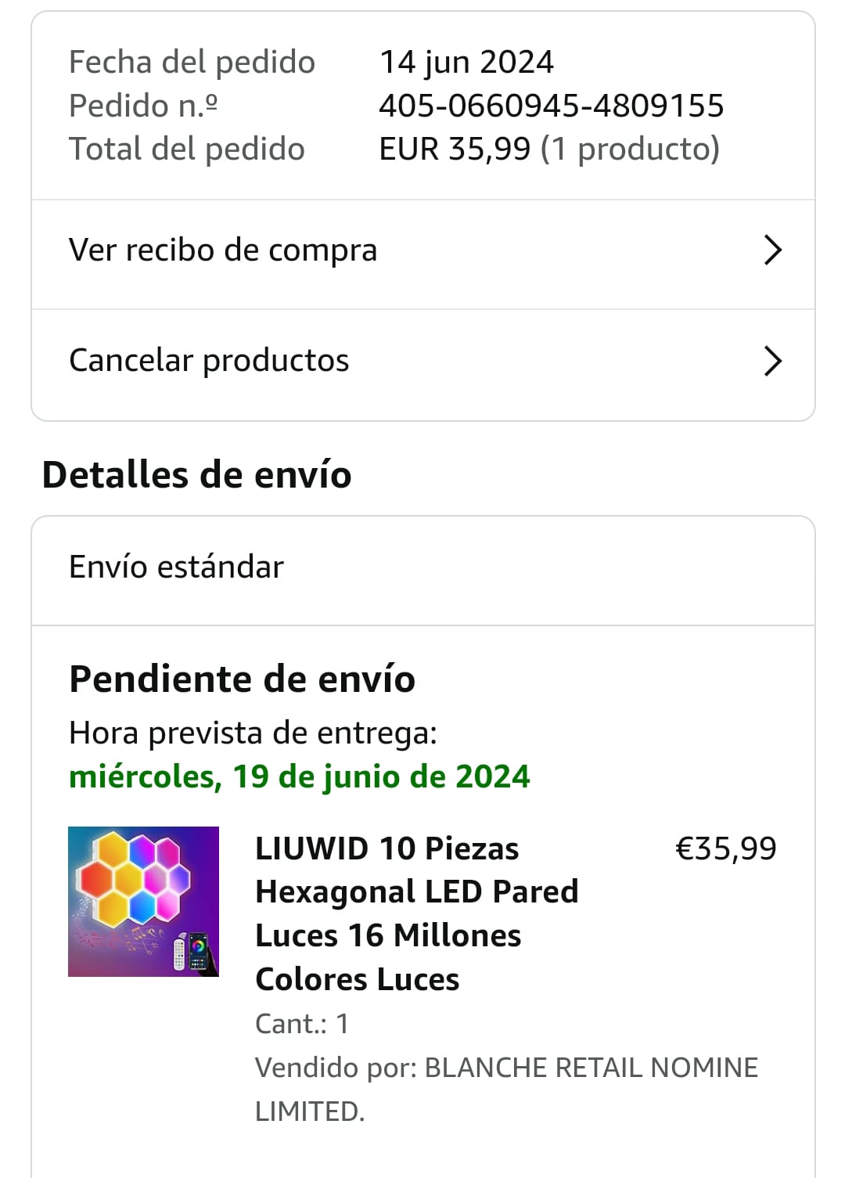Screen dimensions: 845x1178
Task: Click the Hora prevista de entrega label
Action: coord(253,733)
